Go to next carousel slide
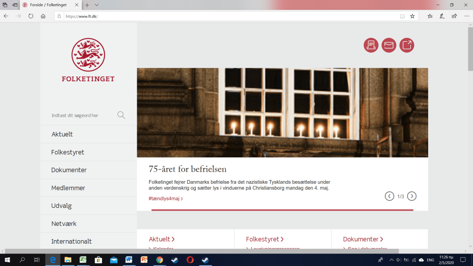Screen dimensions: 473x266 click(x=412, y=196)
